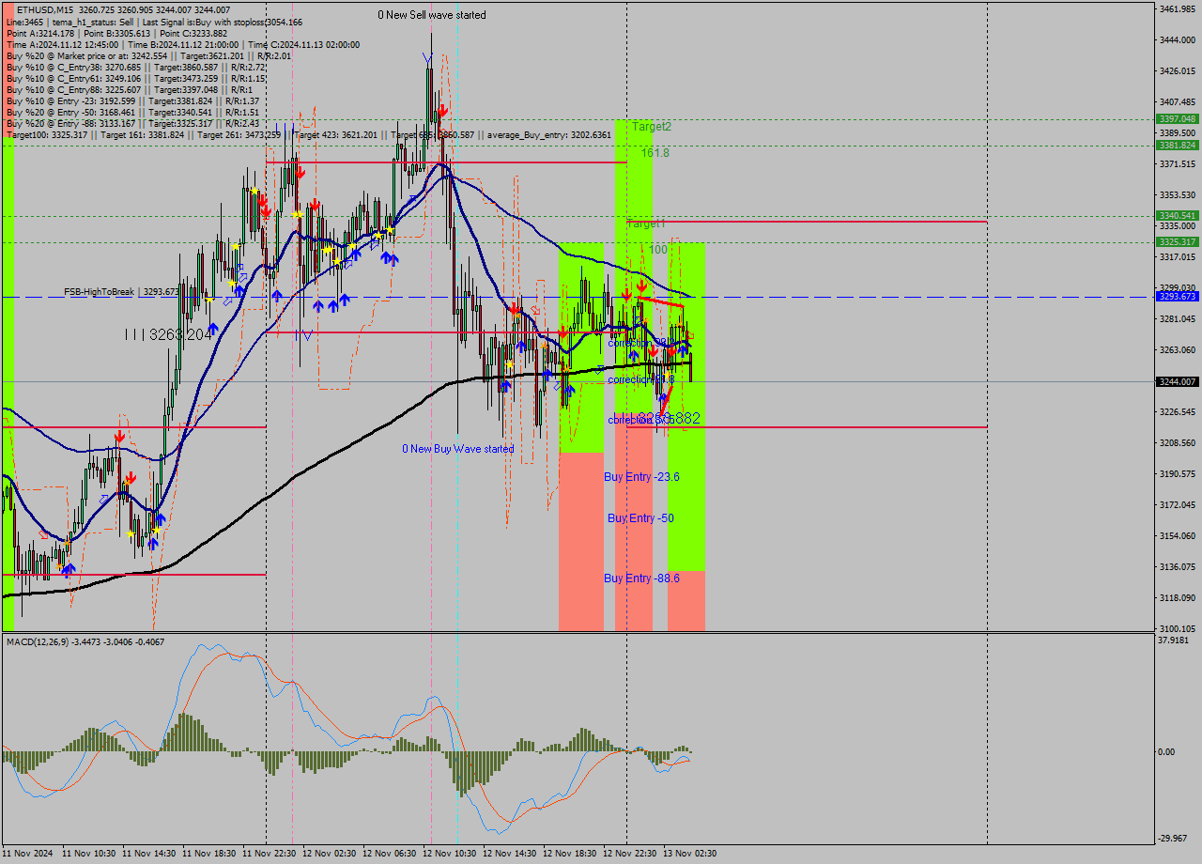The width and height of the screenshot is (1202, 864).
Task: Select the 'Point A:3214.178' info line
Action: [x=116, y=33]
